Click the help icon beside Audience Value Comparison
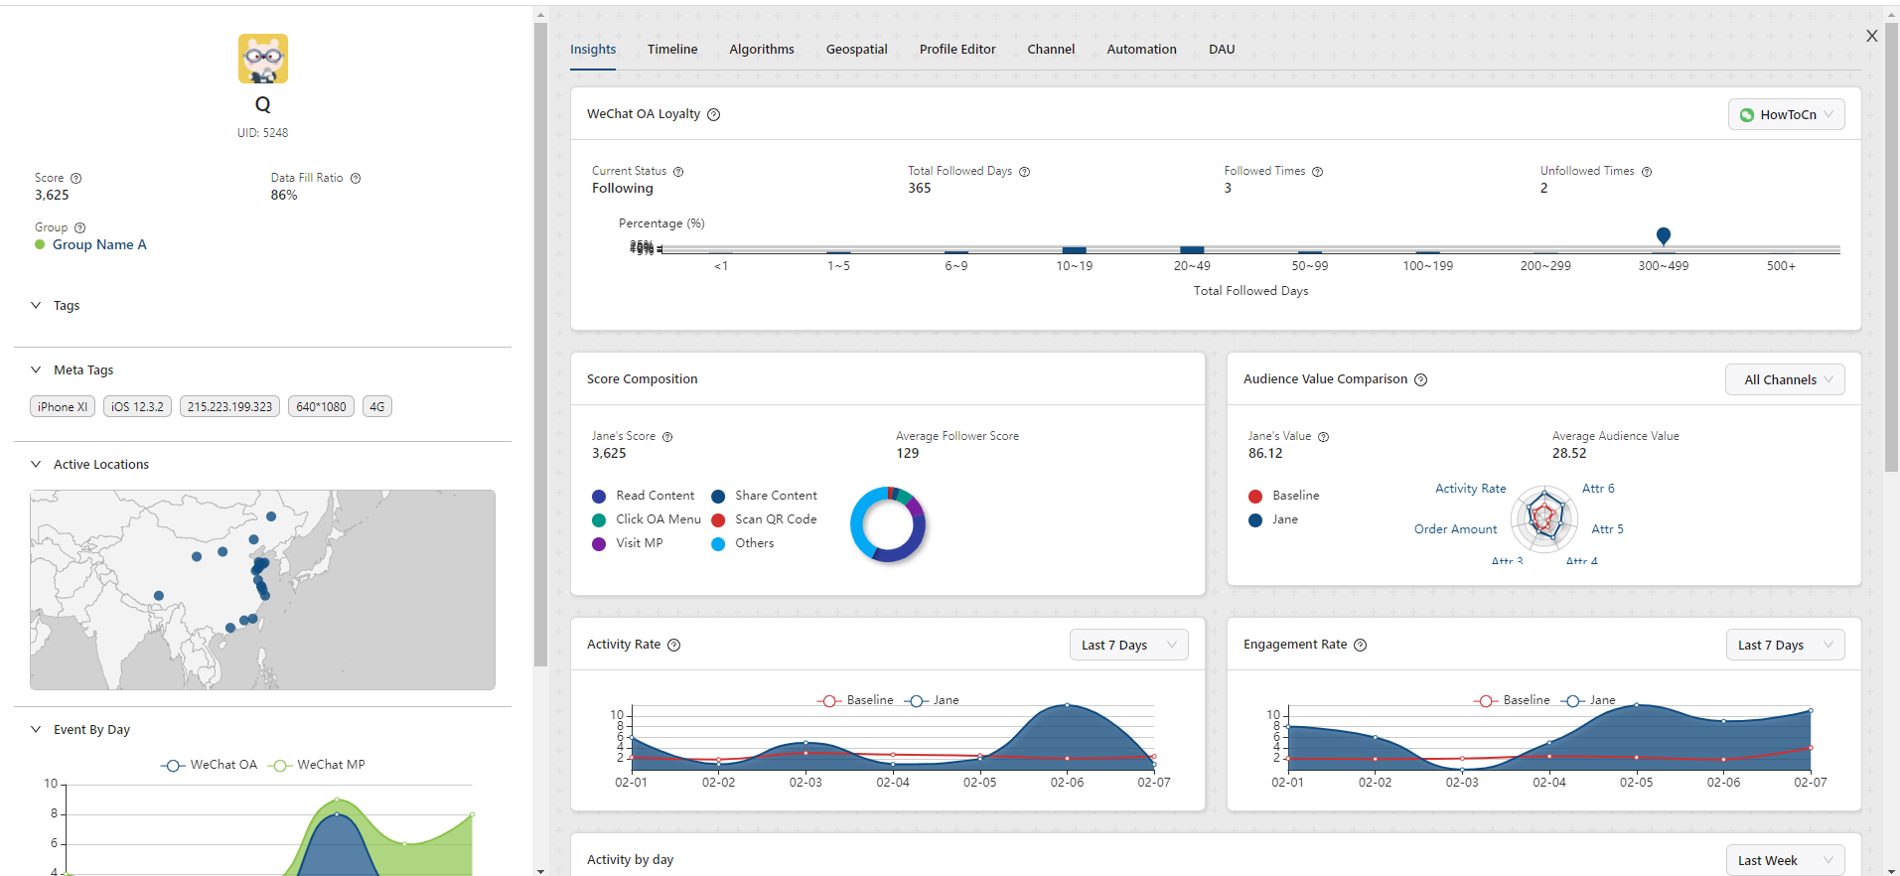This screenshot has width=1900, height=876. tap(1420, 379)
